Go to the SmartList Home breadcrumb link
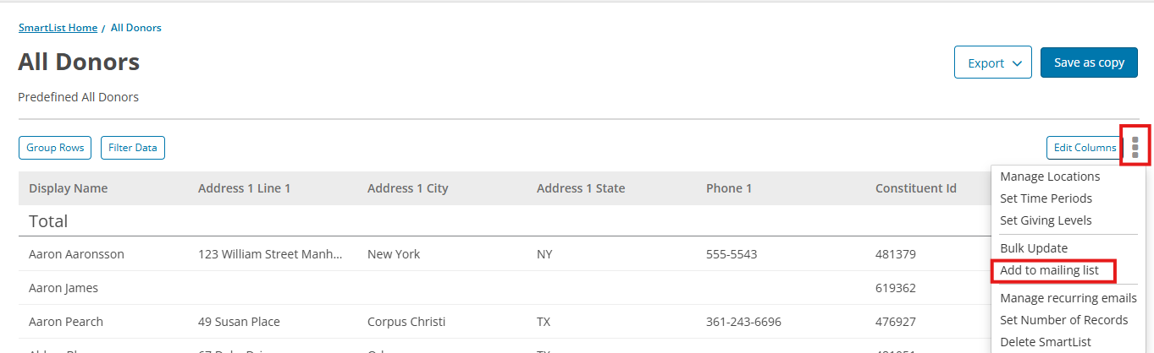This screenshot has width=1154, height=353. click(58, 28)
